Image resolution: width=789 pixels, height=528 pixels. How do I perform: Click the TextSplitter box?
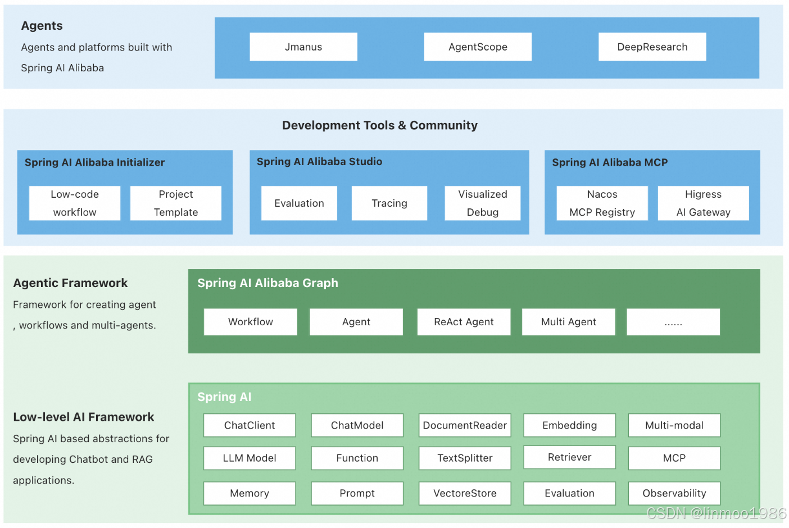tap(465, 458)
